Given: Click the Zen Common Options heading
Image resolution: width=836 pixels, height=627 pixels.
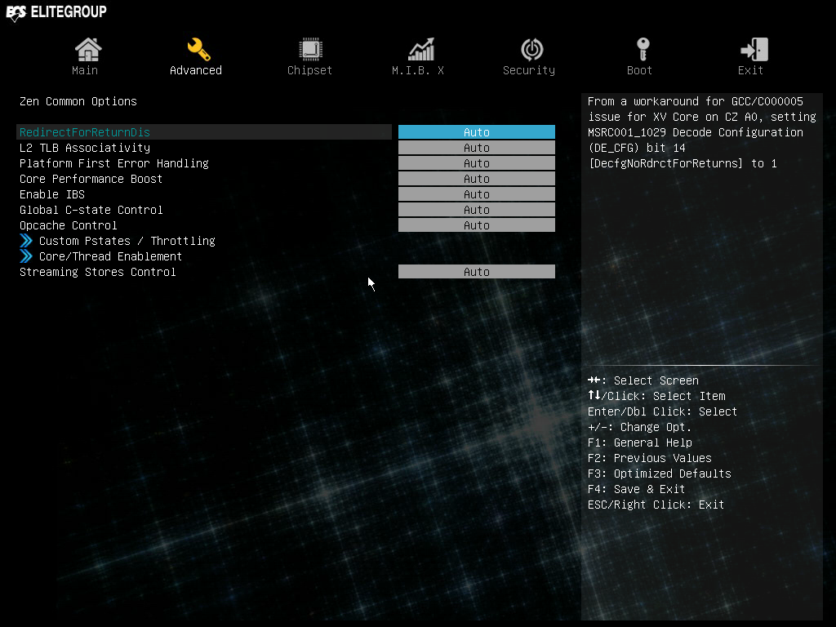Looking at the screenshot, I should click(78, 101).
